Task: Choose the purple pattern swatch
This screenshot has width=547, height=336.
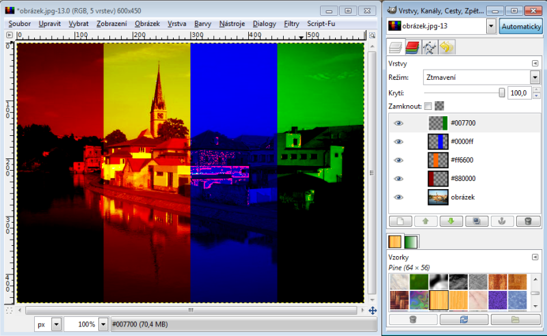Action: click(498, 300)
